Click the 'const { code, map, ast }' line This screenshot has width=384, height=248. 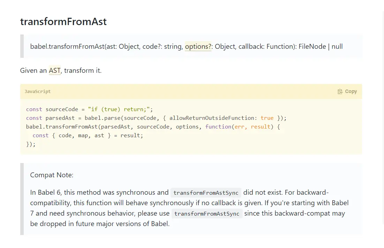88,135
